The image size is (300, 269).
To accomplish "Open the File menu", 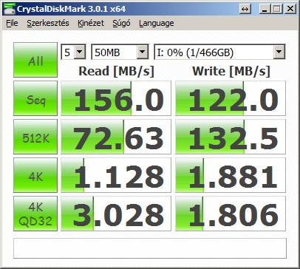I will (12, 23).
